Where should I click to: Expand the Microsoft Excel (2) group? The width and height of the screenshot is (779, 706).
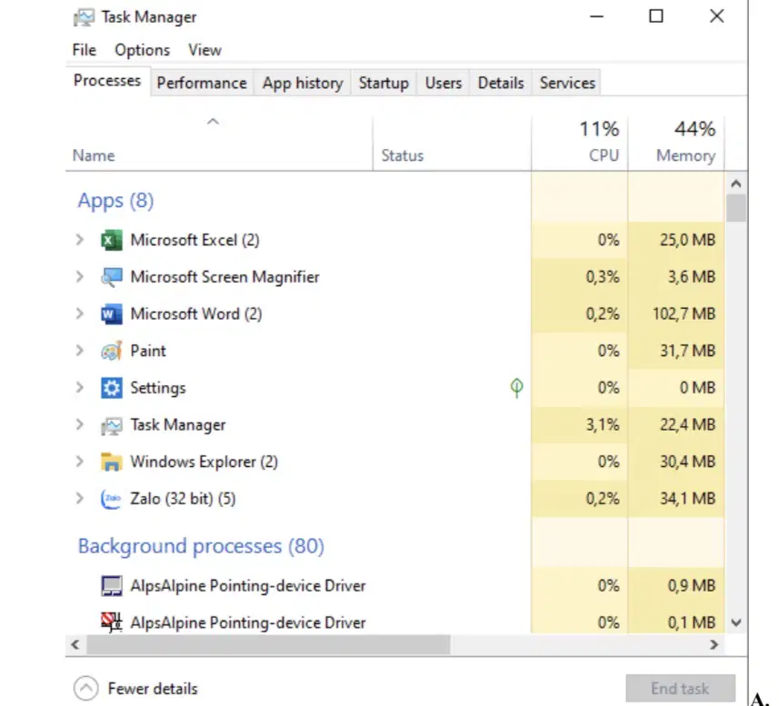coord(79,240)
